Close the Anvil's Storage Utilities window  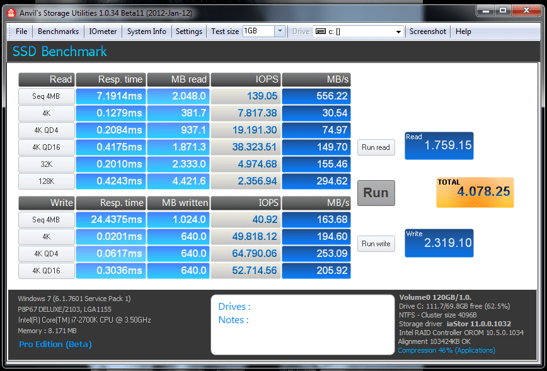click(x=527, y=11)
